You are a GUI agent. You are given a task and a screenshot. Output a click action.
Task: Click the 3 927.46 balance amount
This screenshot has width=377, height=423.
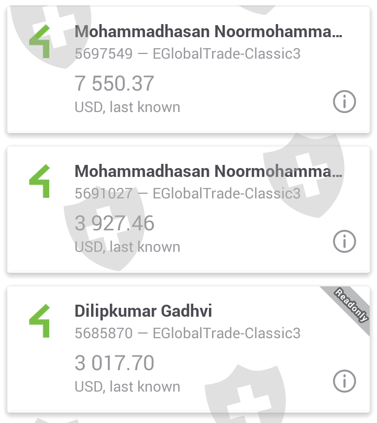click(x=115, y=224)
